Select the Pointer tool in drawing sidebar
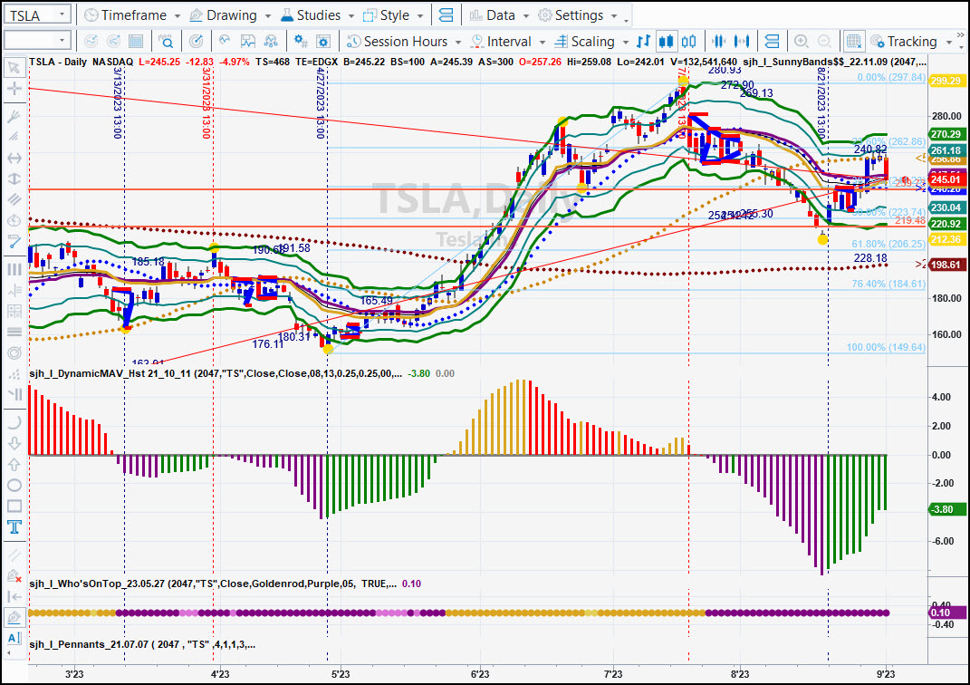Viewport: 970px width, 685px height. [x=14, y=67]
